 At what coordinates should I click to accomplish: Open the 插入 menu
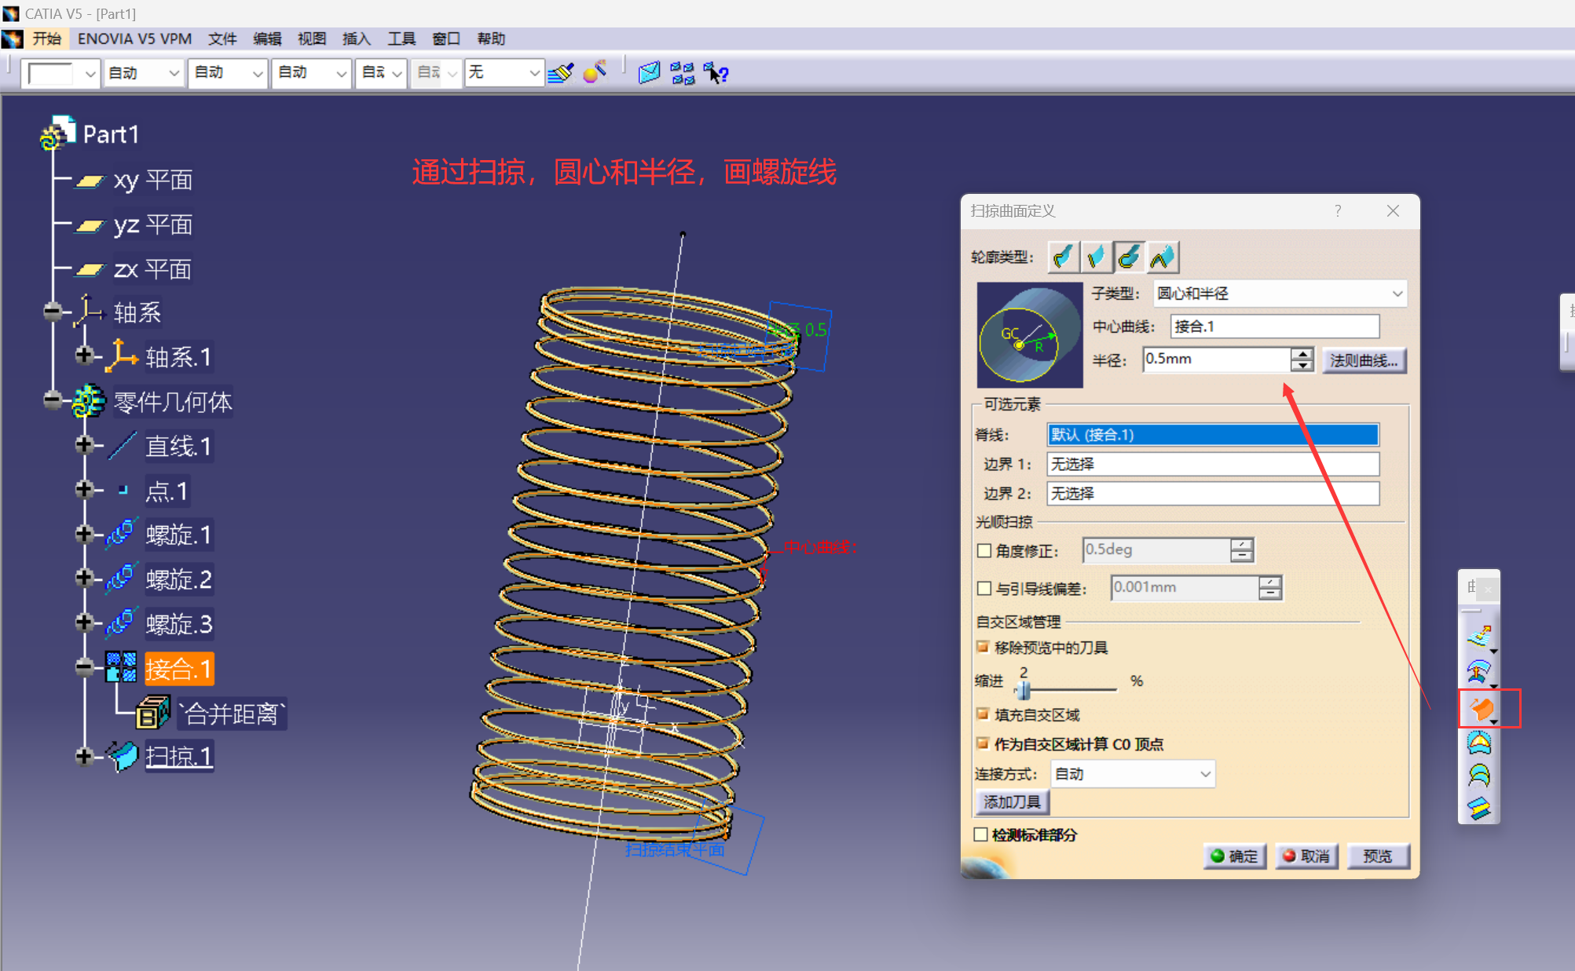[x=356, y=38]
